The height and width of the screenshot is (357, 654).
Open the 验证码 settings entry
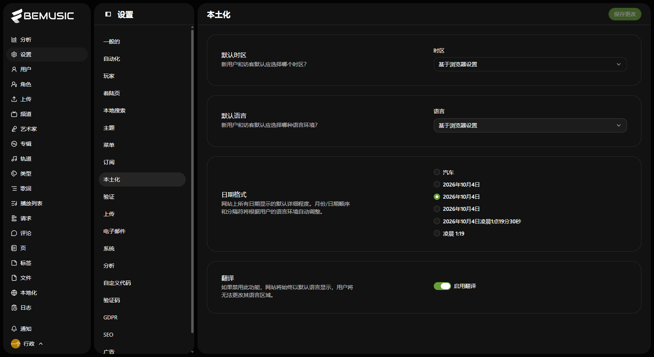point(142,300)
